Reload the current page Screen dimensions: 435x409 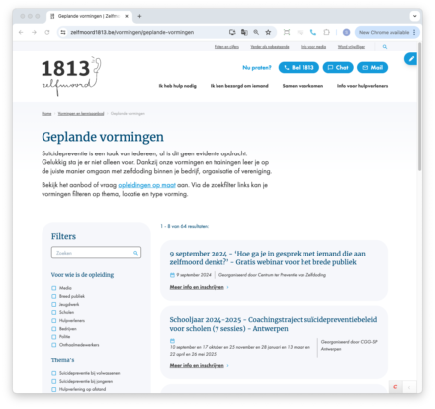point(47,32)
